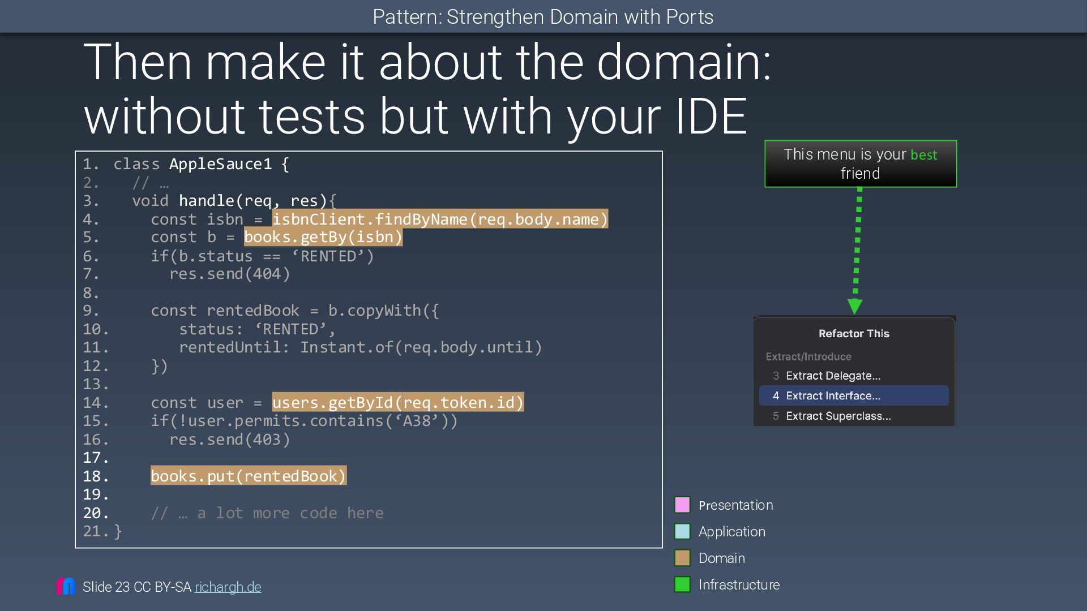Click the highlighted books.getBy(isbn) expression

click(323, 237)
